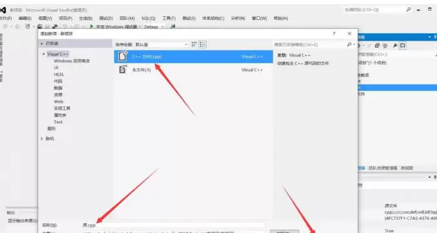
Task: Open 测试(S) menu
Action: point(189,18)
